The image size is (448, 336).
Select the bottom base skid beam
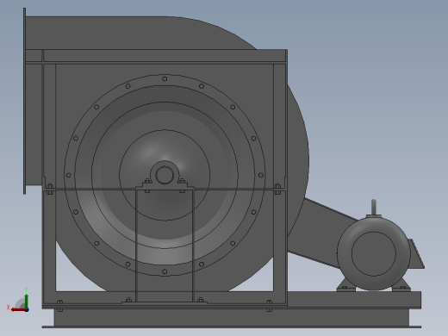tap(232, 318)
